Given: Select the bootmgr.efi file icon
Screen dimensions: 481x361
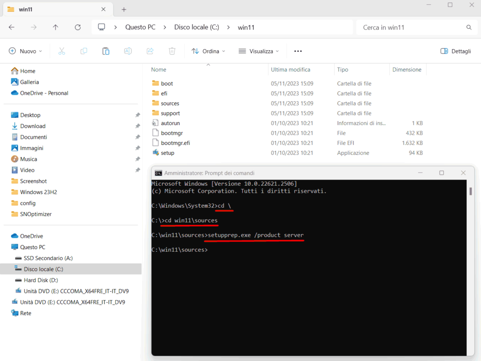Looking at the screenshot, I should tap(155, 143).
